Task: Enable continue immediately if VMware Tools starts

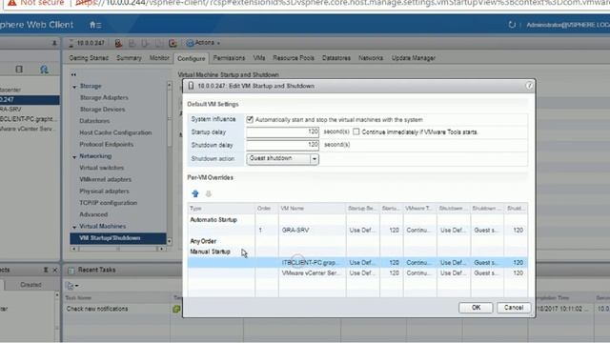Action: (x=356, y=131)
